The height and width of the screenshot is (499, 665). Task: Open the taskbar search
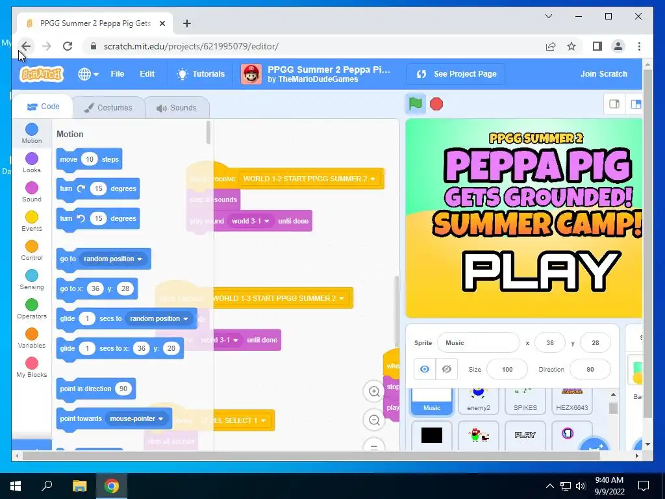point(47,486)
